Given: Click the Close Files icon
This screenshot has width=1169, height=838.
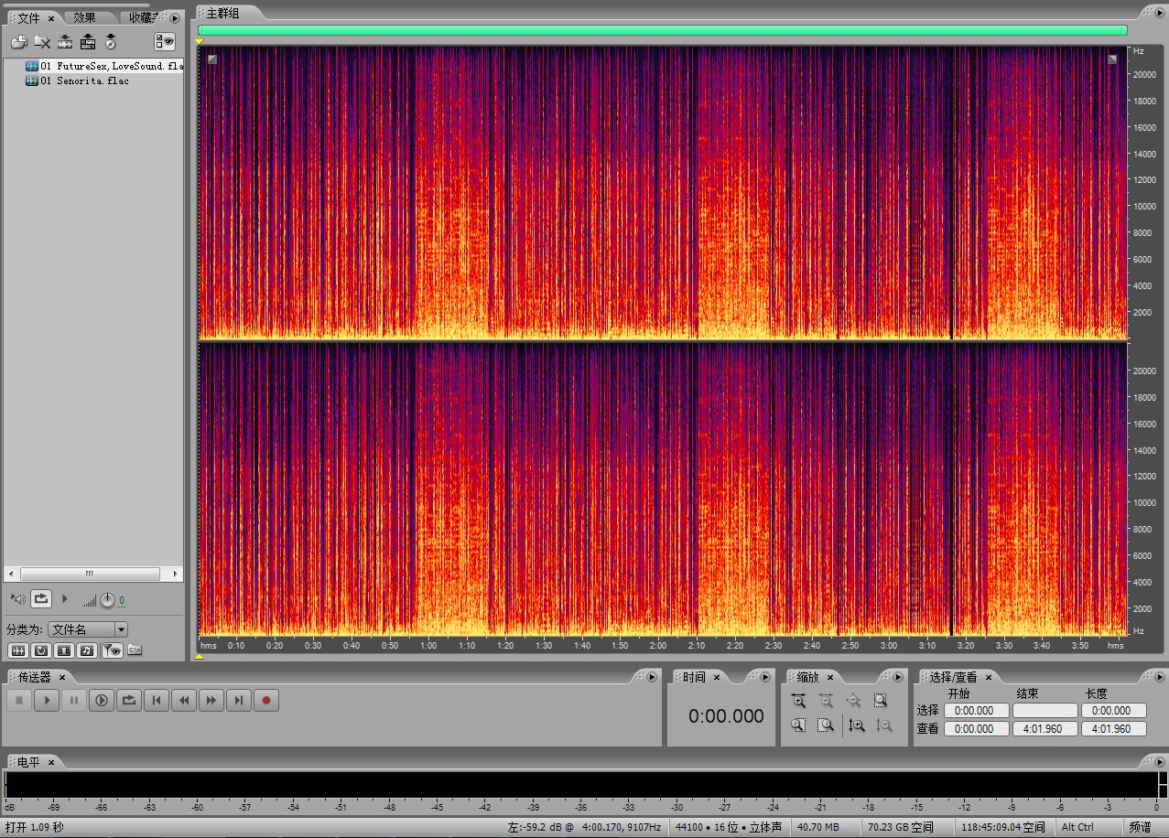Looking at the screenshot, I should [42, 42].
